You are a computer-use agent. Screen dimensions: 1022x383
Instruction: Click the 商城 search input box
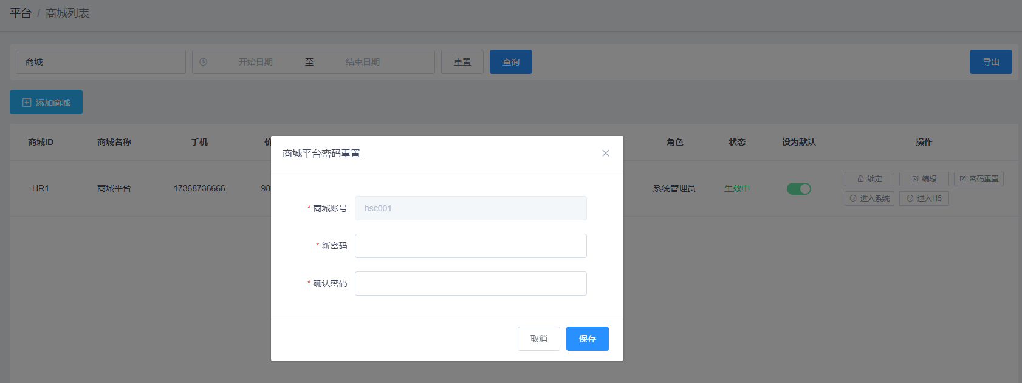tap(101, 62)
